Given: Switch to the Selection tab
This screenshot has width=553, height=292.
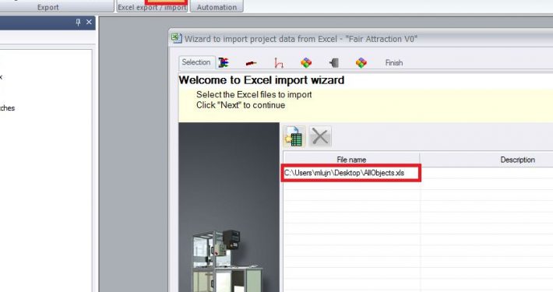Looking at the screenshot, I should coord(196,62).
